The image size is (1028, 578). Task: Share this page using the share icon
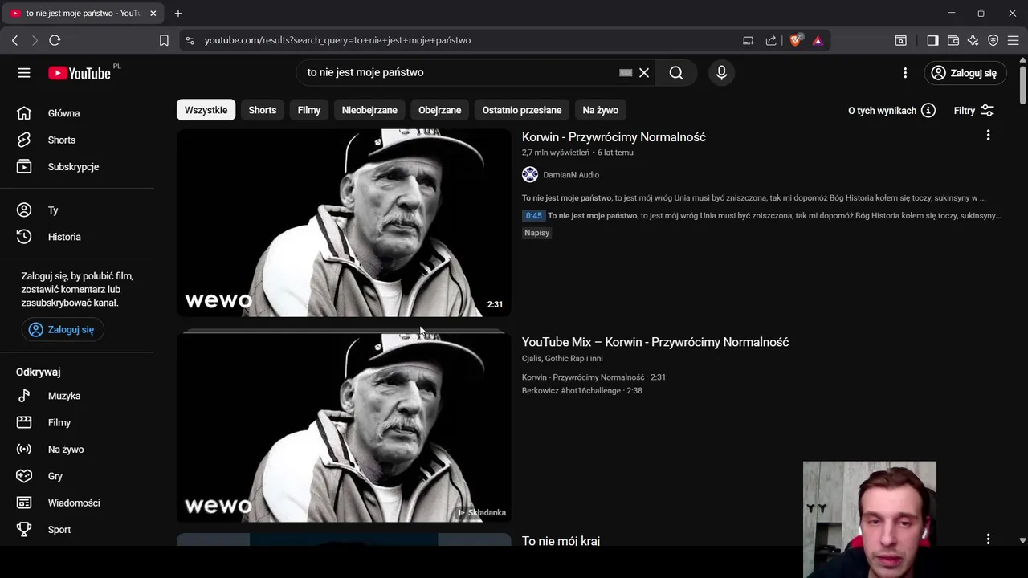click(x=771, y=40)
